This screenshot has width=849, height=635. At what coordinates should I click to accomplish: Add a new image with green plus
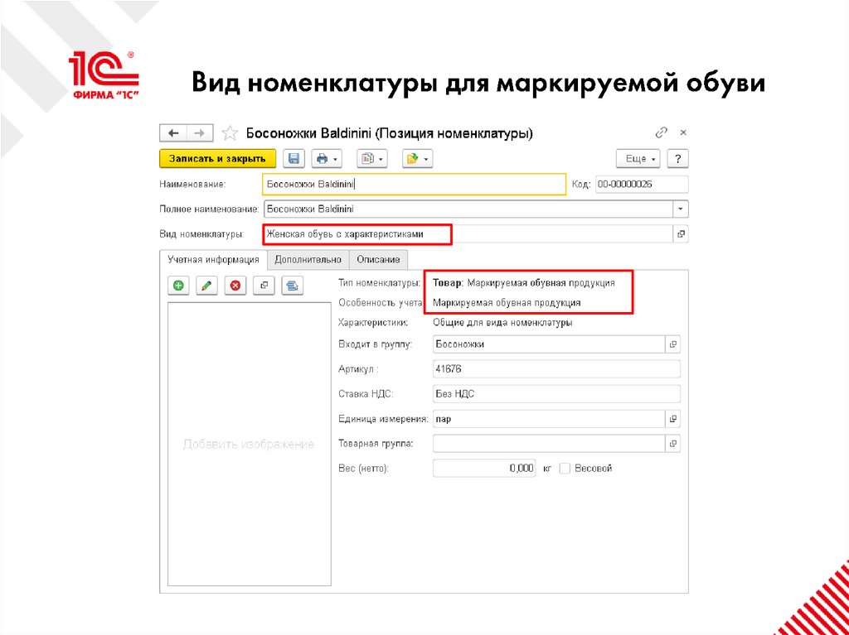tap(178, 286)
